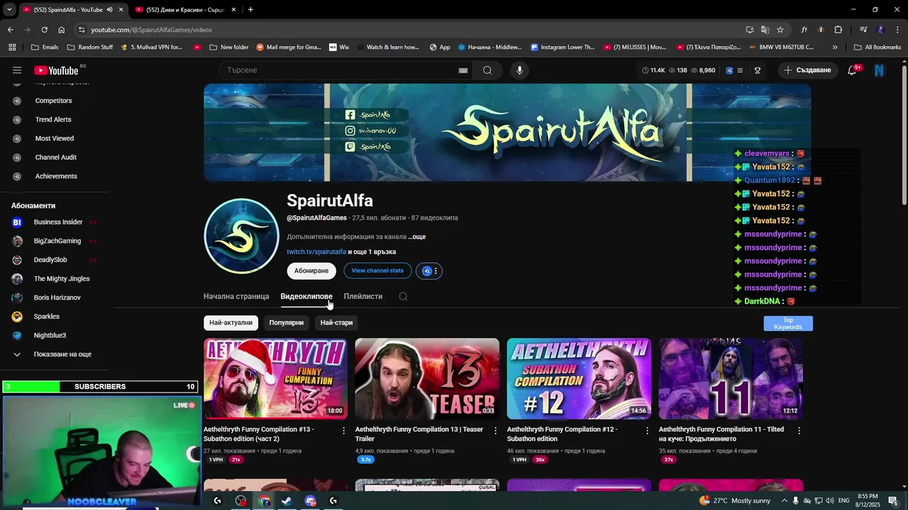Open Steam from the taskbar
Image resolution: width=908 pixels, height=510 pixels.
pos(287,501)
